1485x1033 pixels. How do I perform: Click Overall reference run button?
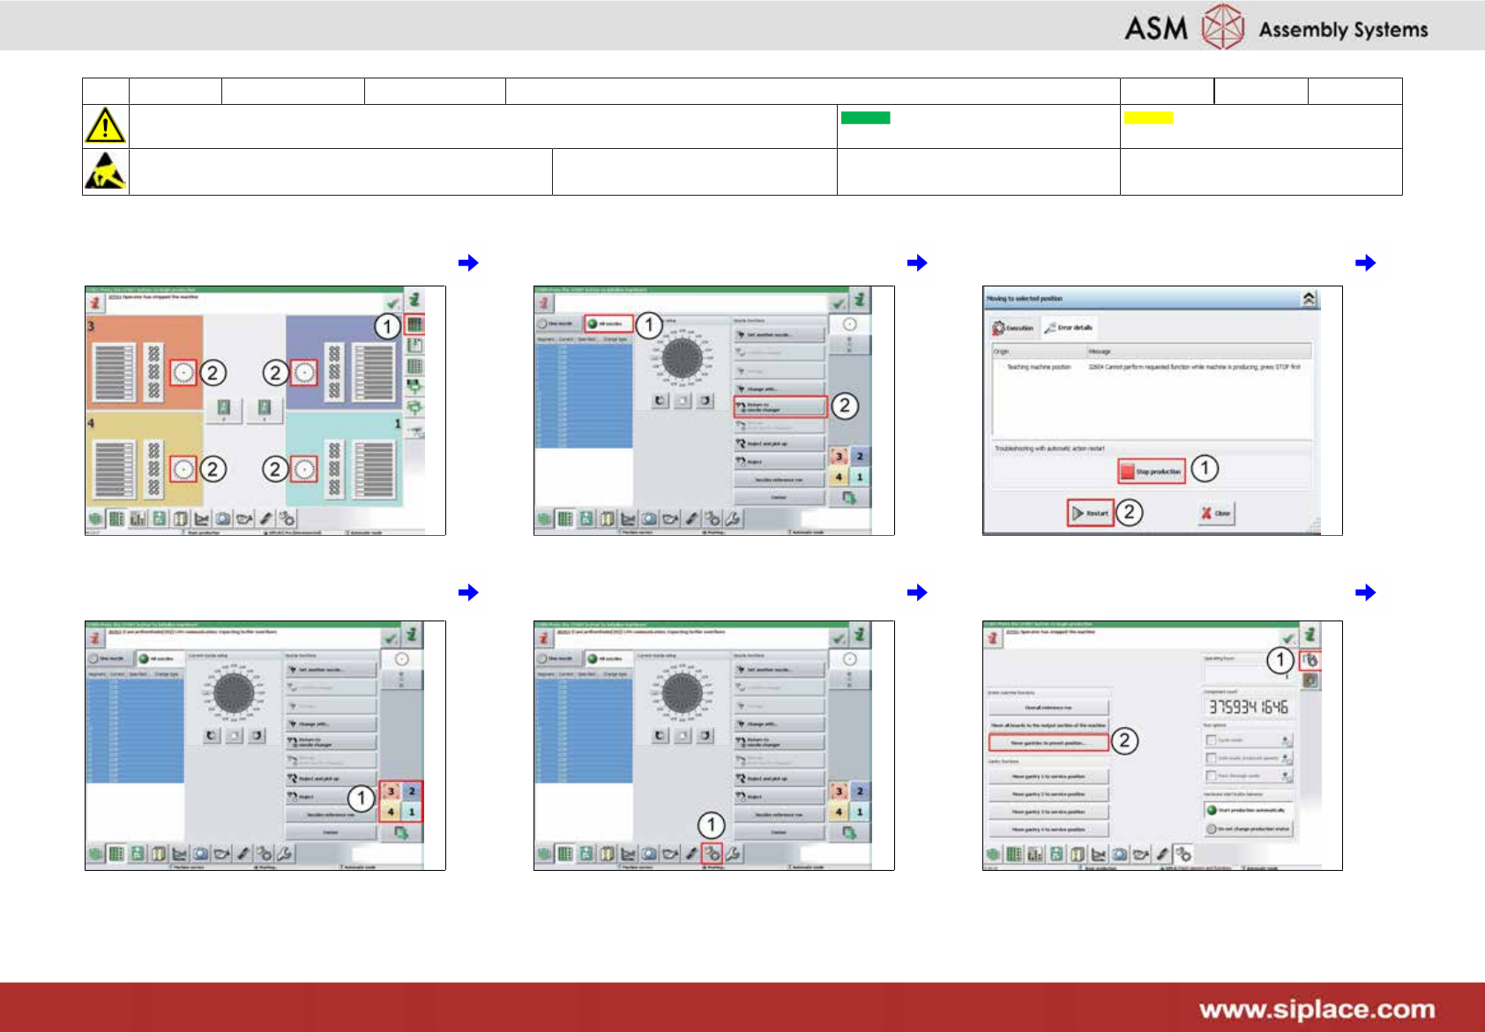coord(1048,708)
